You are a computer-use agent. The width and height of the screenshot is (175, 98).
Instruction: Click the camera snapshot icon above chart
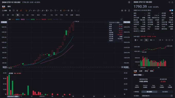pyautogui.click(x=122, y=11)
